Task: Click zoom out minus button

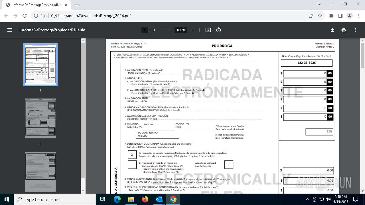Action: point(168,30)
